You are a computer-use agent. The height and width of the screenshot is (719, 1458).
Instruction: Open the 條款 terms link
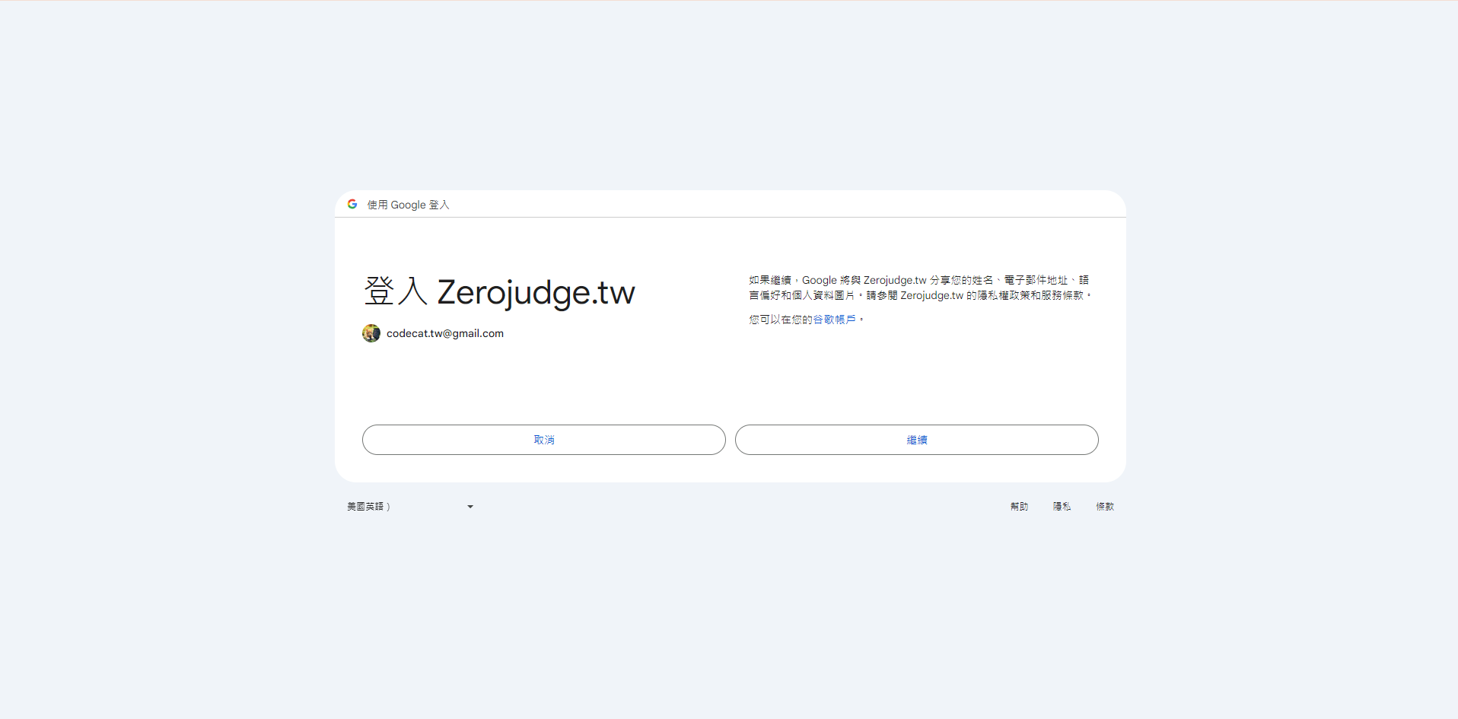coord(1105,506)
